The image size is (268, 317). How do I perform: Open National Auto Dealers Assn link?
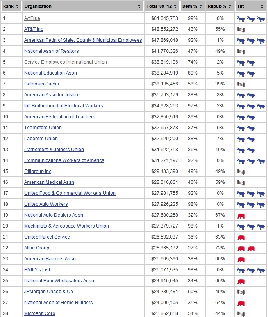(x=54, y=215)
